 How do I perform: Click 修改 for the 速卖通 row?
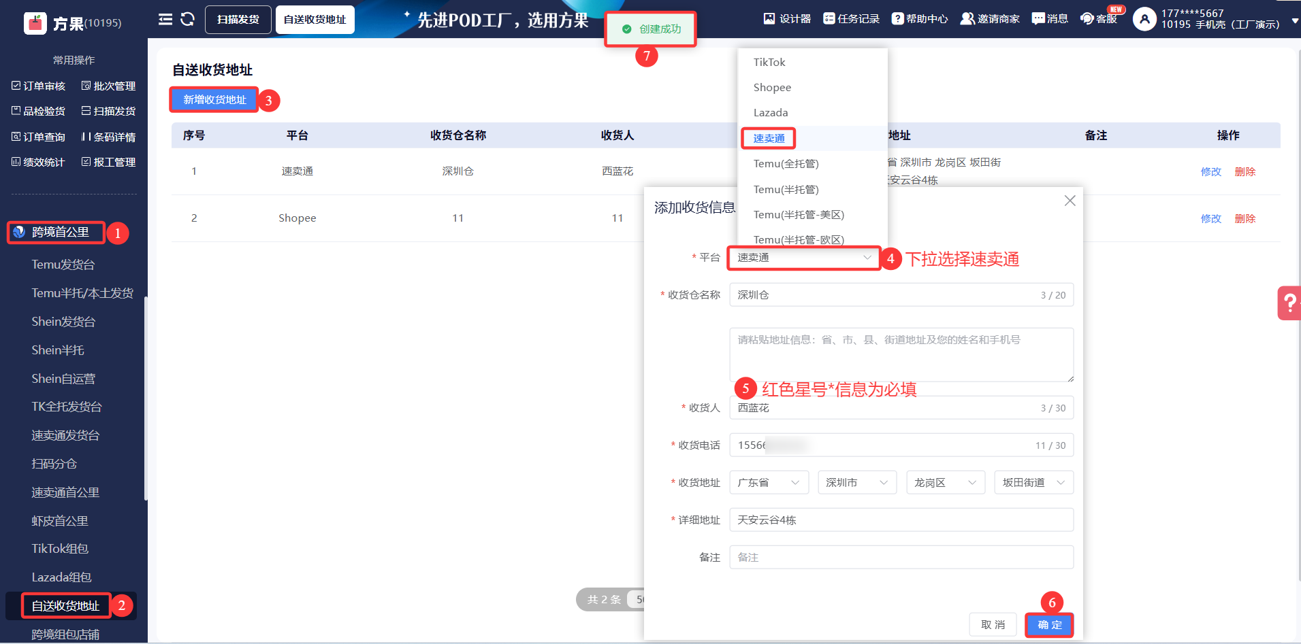[1211, 172]
